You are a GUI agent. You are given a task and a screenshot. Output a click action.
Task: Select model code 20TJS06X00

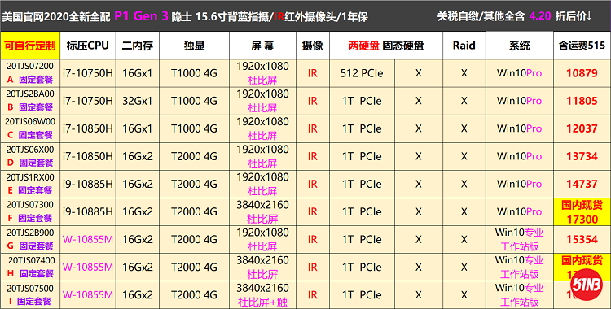click(x=30, y=150)
